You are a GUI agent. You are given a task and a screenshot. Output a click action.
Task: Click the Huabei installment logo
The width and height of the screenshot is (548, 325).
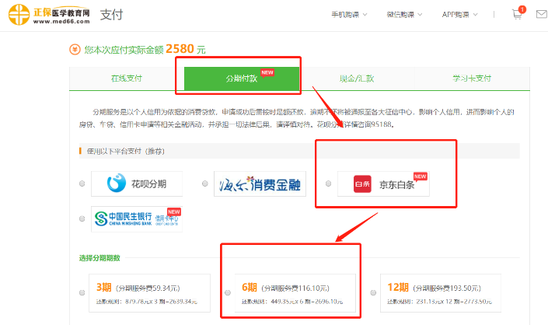[136, 183]
